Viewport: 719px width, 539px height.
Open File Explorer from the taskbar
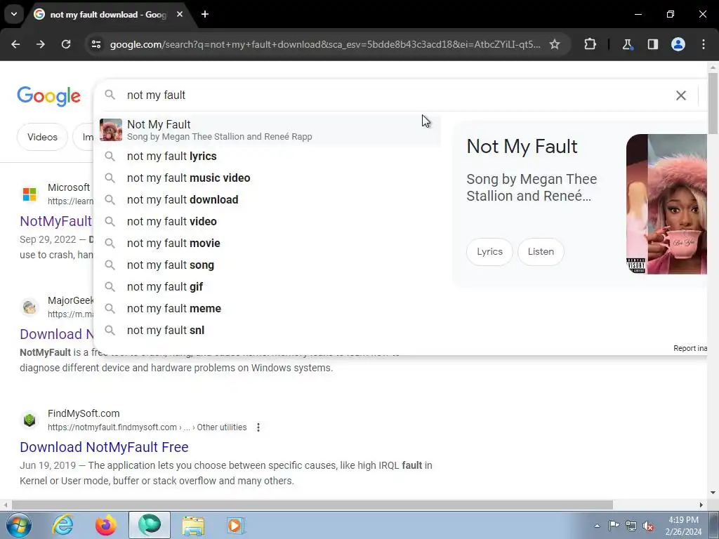coord(193,525)
